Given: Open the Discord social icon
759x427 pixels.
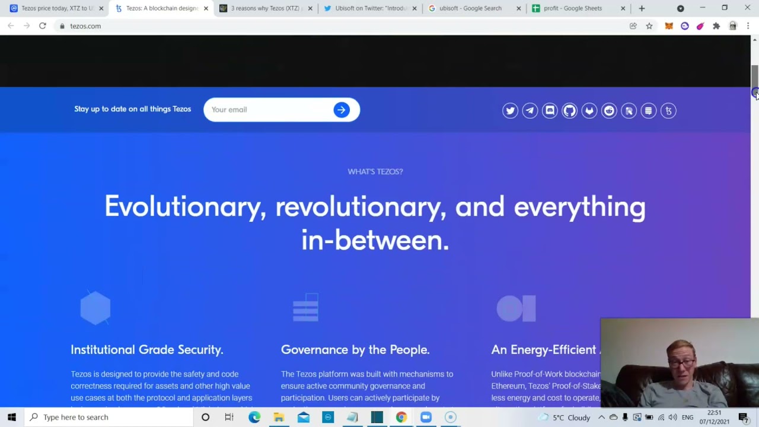Looking at the screenshot, I should click(550, 111).
